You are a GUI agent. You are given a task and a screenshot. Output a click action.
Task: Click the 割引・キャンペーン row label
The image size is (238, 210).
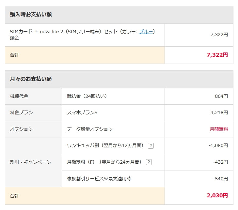click(x=31, y=162)
